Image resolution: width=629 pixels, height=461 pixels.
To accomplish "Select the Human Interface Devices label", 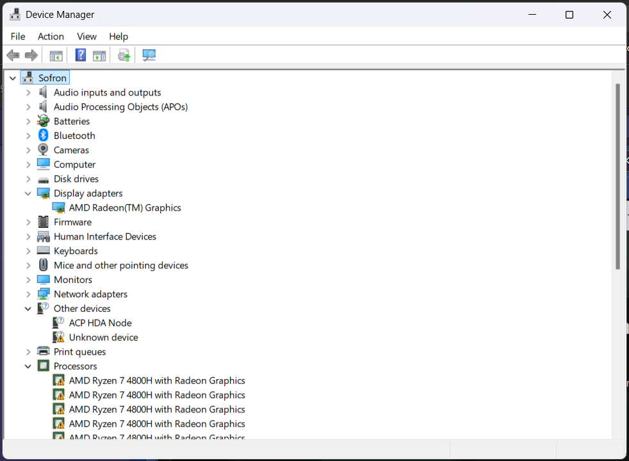I will [105, 236].
